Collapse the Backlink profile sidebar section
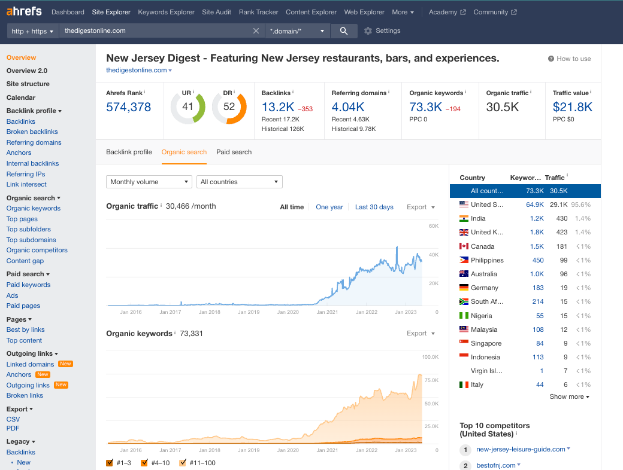623x470 pixels. coord(34,111)
